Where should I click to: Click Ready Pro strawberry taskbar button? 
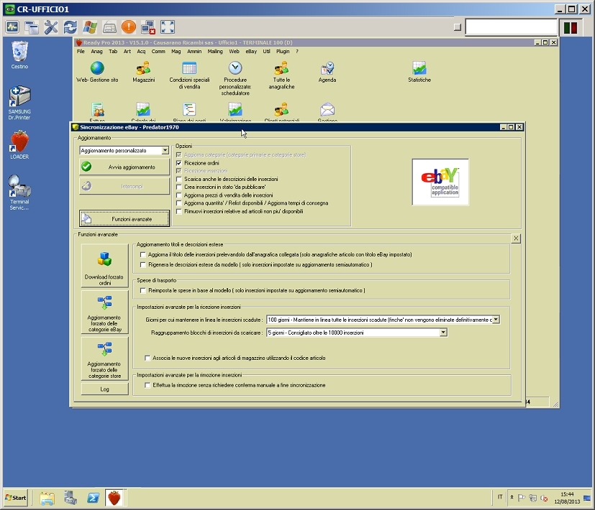click(x=114, y=498)
